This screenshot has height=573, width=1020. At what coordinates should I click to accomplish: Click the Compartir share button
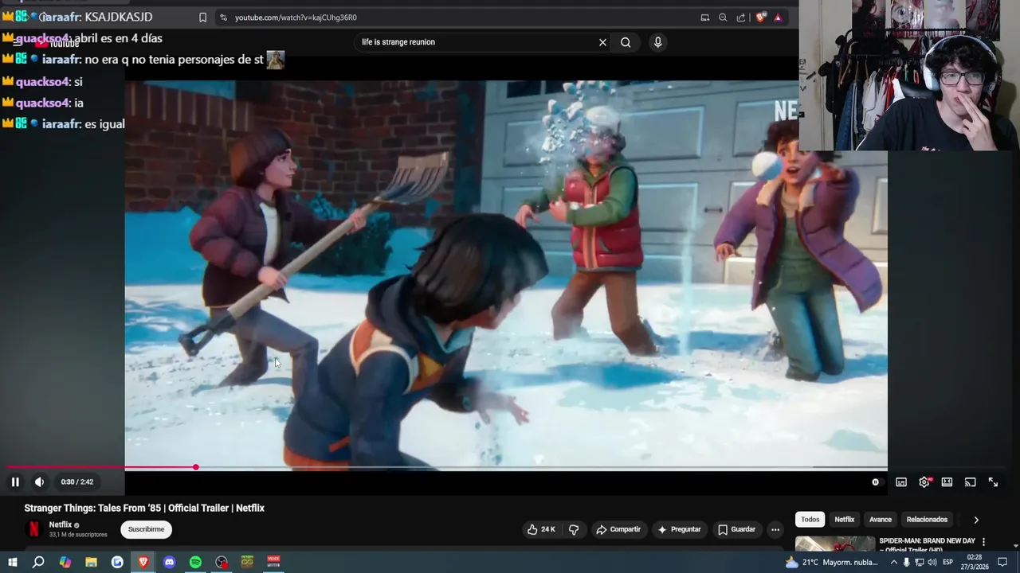(x=618, y=529)
